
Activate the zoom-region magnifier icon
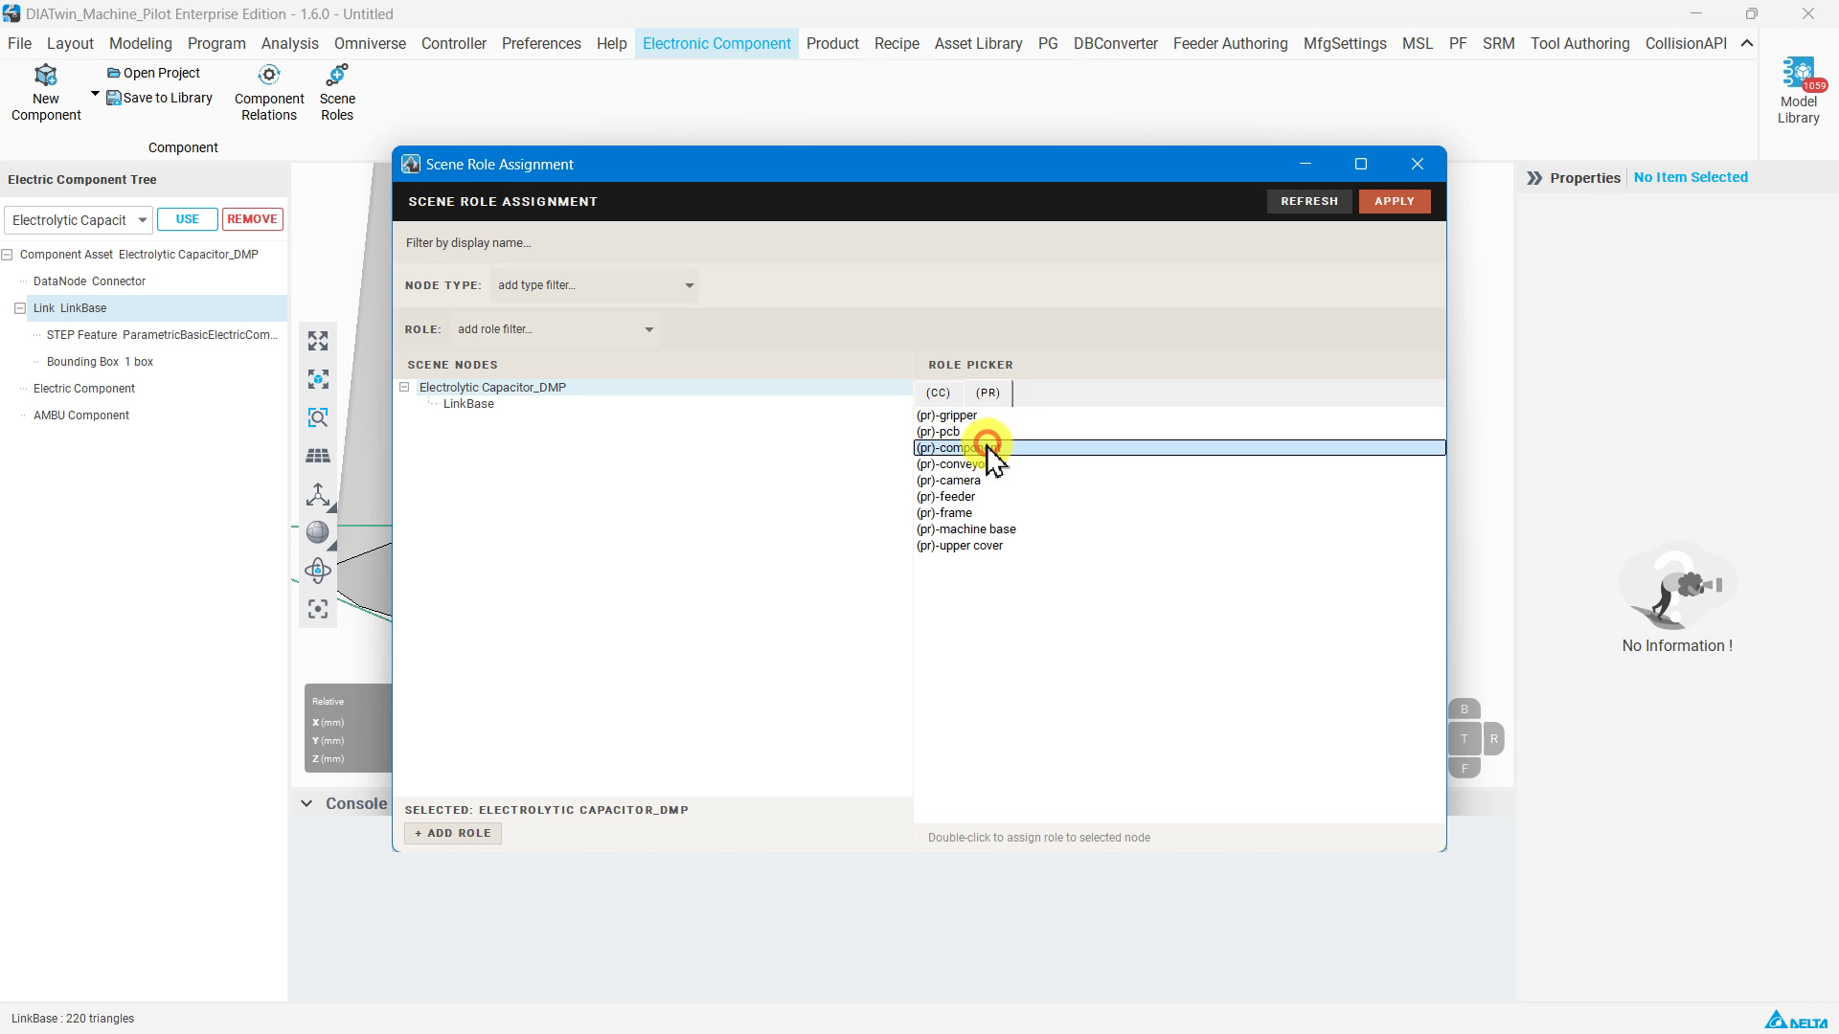318,417
